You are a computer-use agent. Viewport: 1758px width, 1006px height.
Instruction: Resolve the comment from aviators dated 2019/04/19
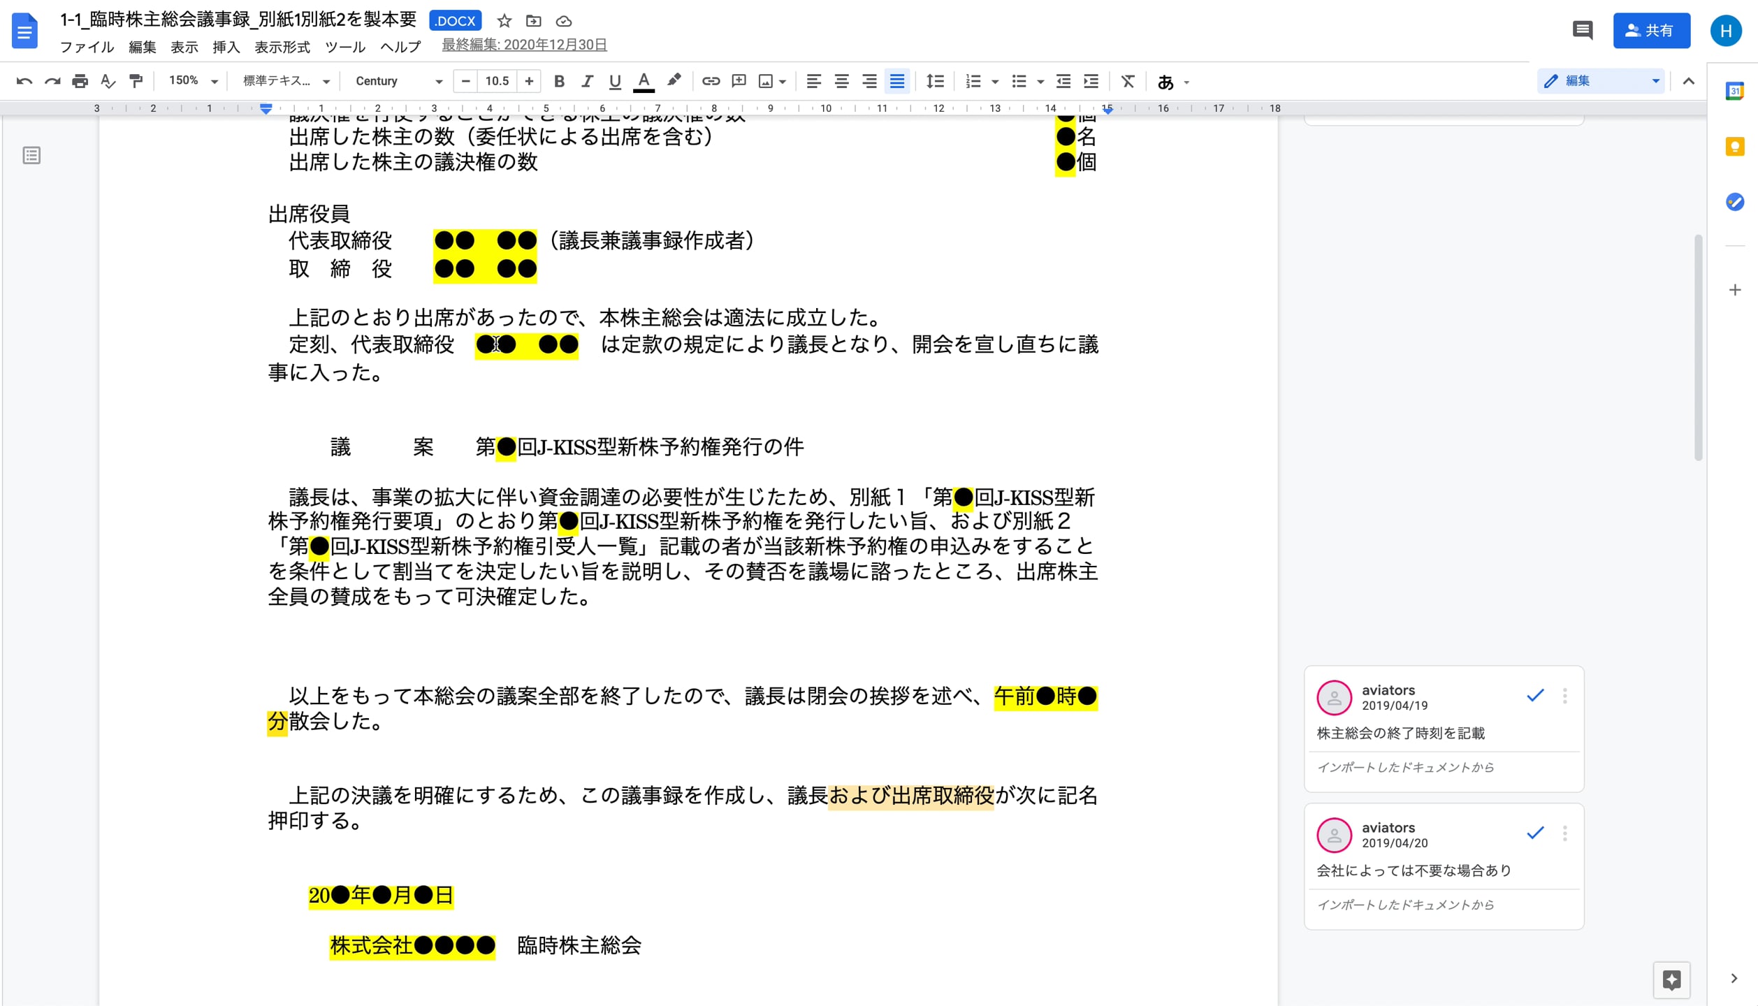coord(1534,696)
